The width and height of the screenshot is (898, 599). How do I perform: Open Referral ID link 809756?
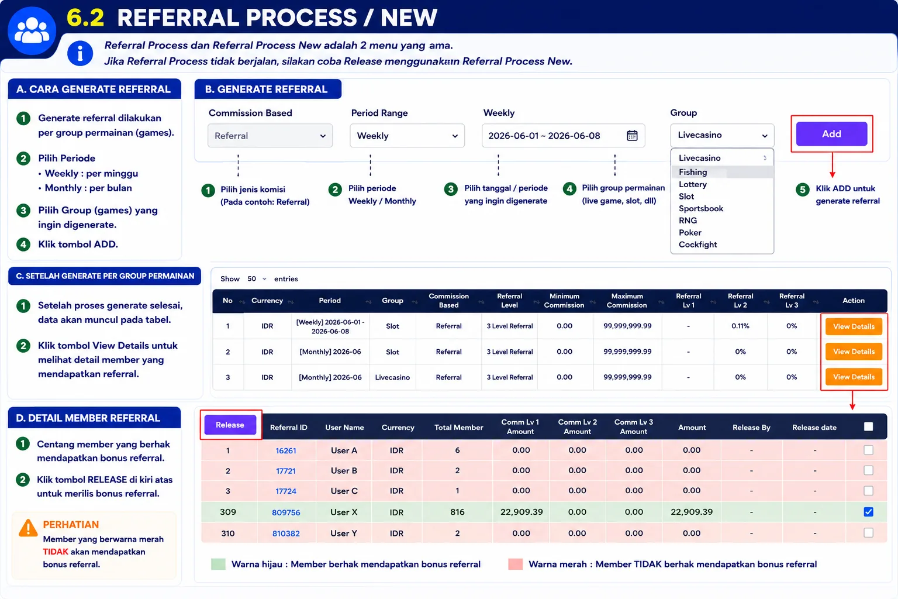(286, 512)
